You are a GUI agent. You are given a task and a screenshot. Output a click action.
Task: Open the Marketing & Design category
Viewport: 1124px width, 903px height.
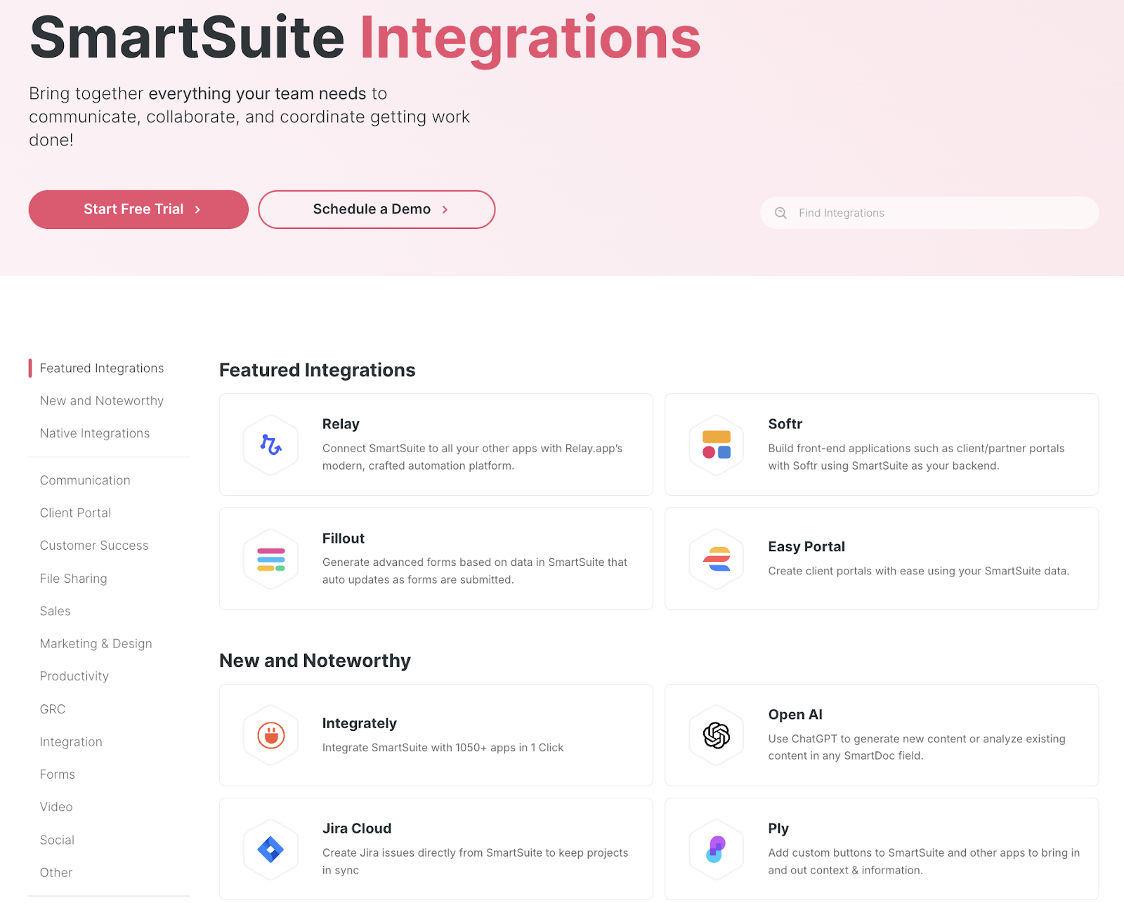coord(96,644)
